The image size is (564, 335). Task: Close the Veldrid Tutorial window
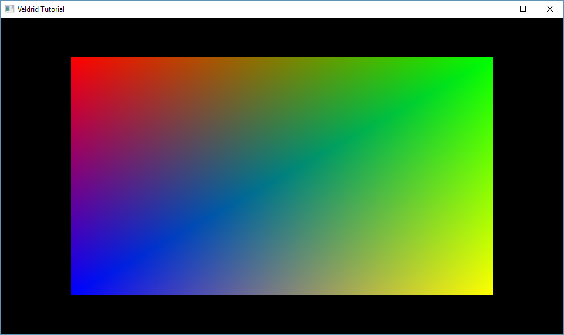pos(549,9)
